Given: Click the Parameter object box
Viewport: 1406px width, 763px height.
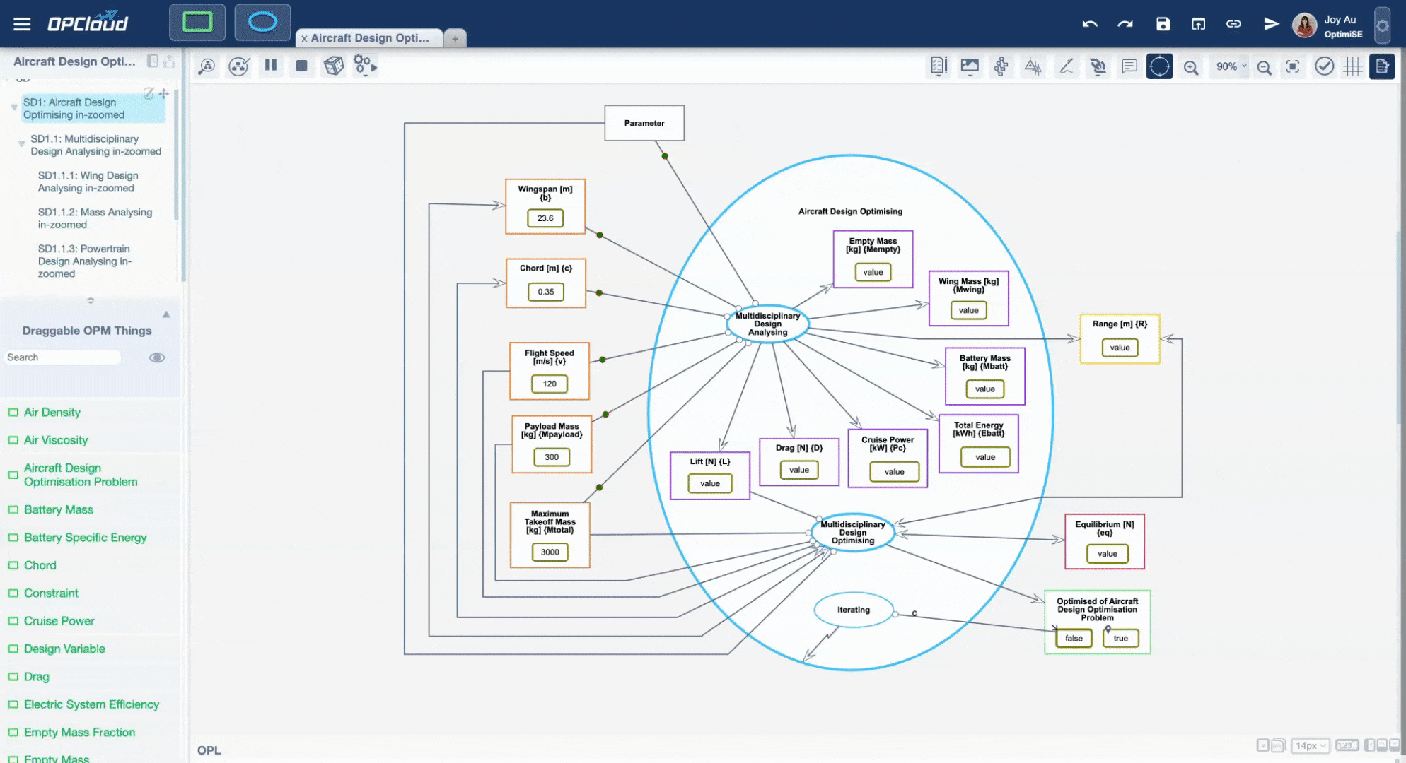Looking at the screenshot, I should (x=644, y=123).
